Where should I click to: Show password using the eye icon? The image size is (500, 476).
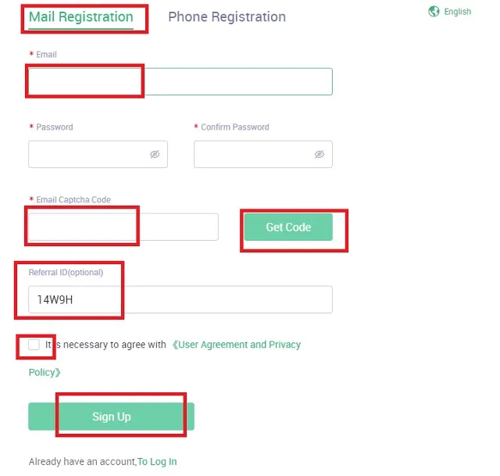155,155
